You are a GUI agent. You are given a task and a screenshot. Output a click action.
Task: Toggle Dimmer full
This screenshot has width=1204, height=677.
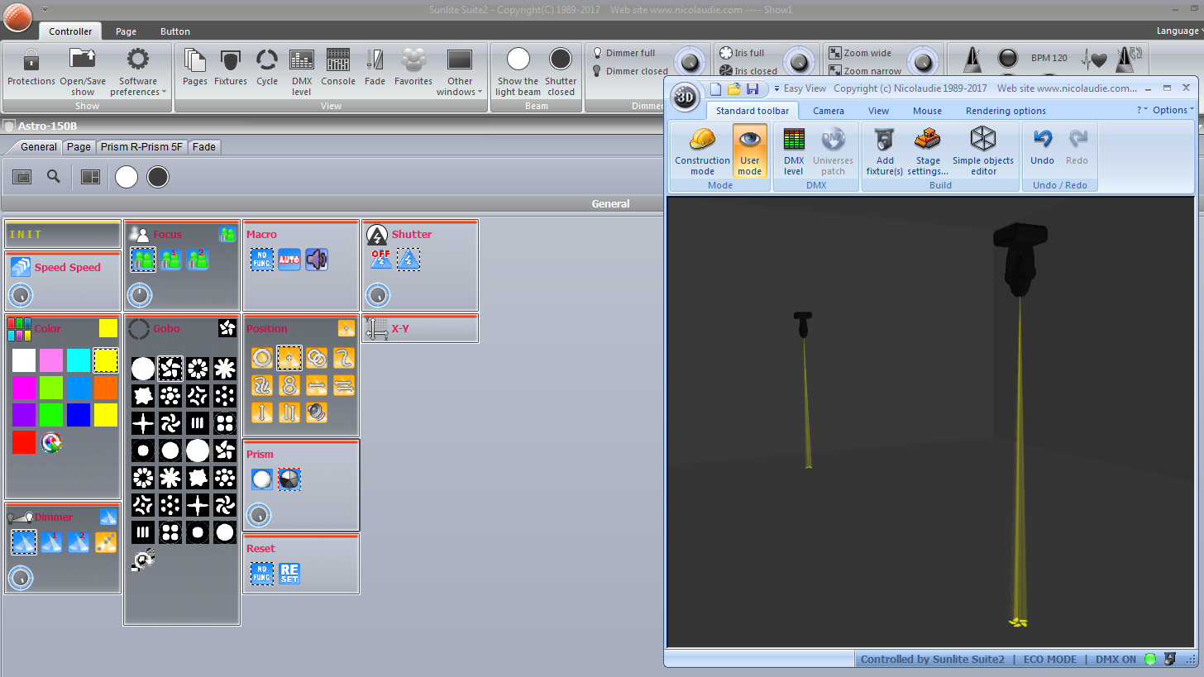pos(623,53)
